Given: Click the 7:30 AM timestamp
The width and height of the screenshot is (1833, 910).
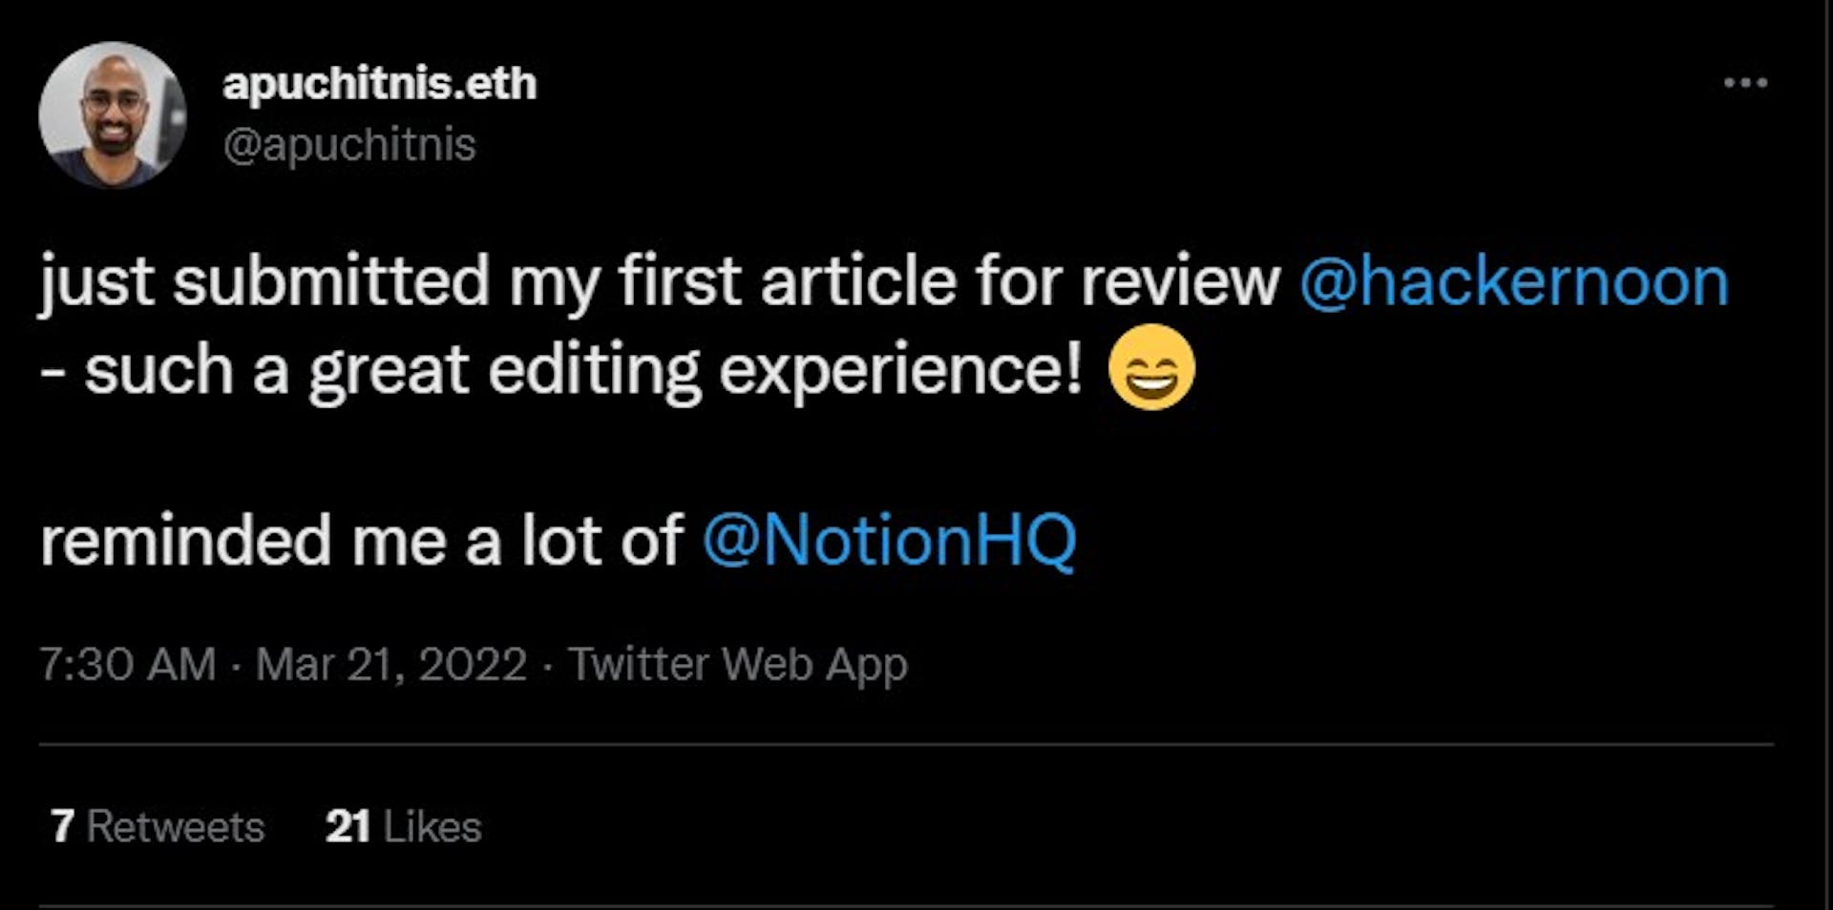Looking at the screenshot, I should [x=127, y=664].
